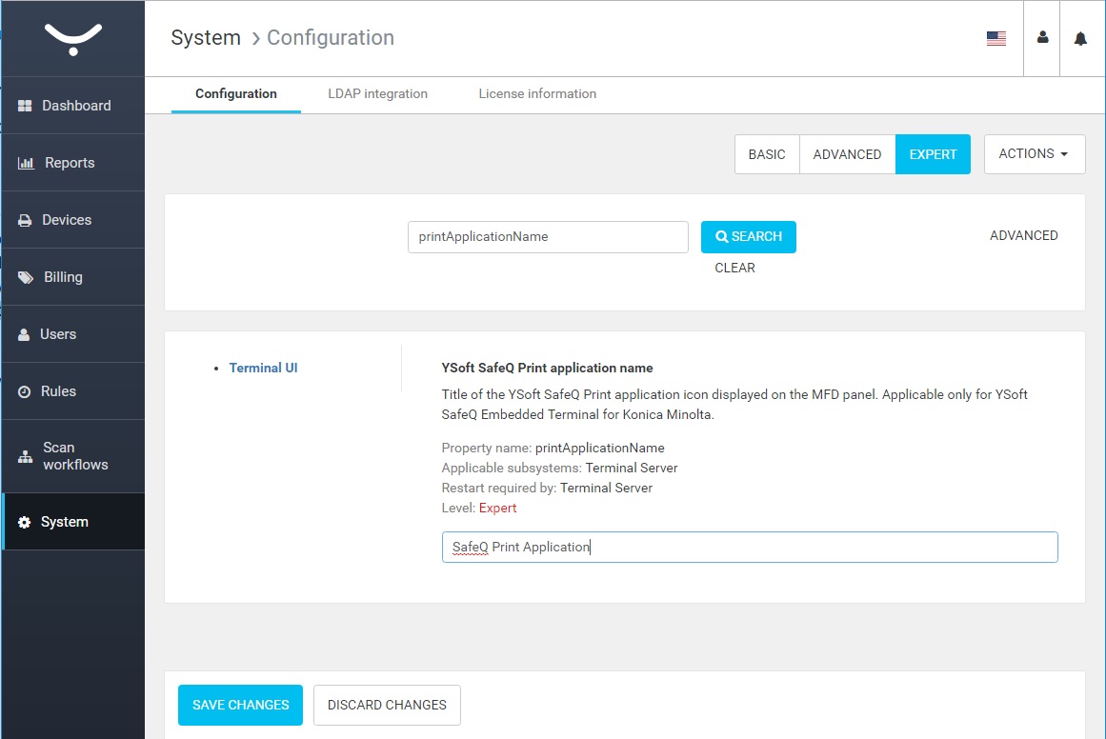This screenshot has height=739, width=1106.
Task: Open Rules from the sidebar
Action: (58, 391)
